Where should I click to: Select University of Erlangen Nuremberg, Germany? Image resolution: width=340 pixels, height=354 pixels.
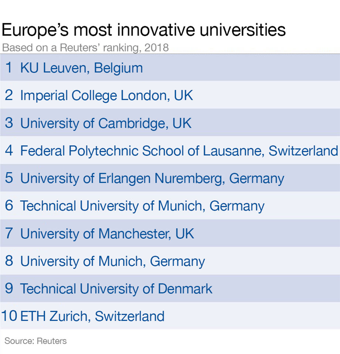[152, 178]
